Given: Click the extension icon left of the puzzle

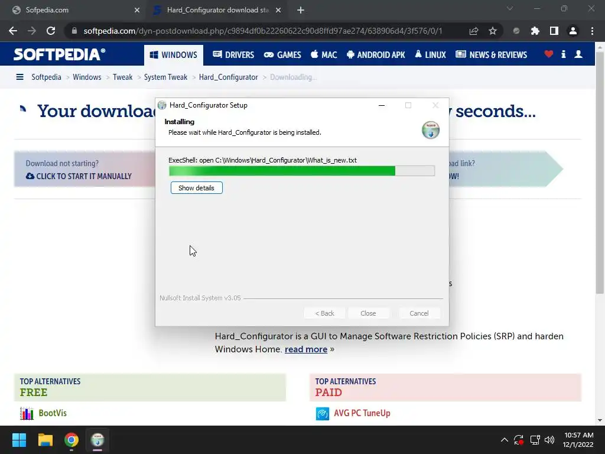Looking at the screenshot, I should coord(516,31).
